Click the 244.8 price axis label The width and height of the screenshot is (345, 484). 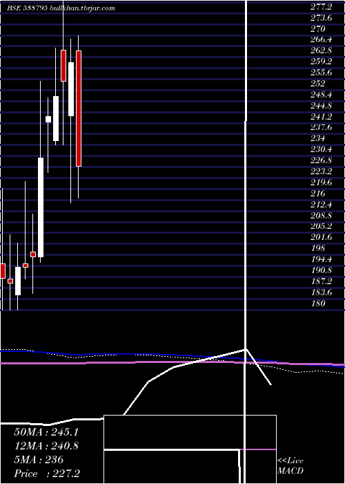(x=321, y=106)
